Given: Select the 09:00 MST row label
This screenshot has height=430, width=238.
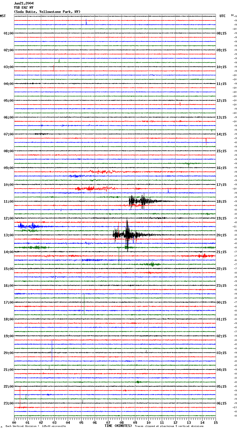Looking at the screenshot, I should [8, 168].
